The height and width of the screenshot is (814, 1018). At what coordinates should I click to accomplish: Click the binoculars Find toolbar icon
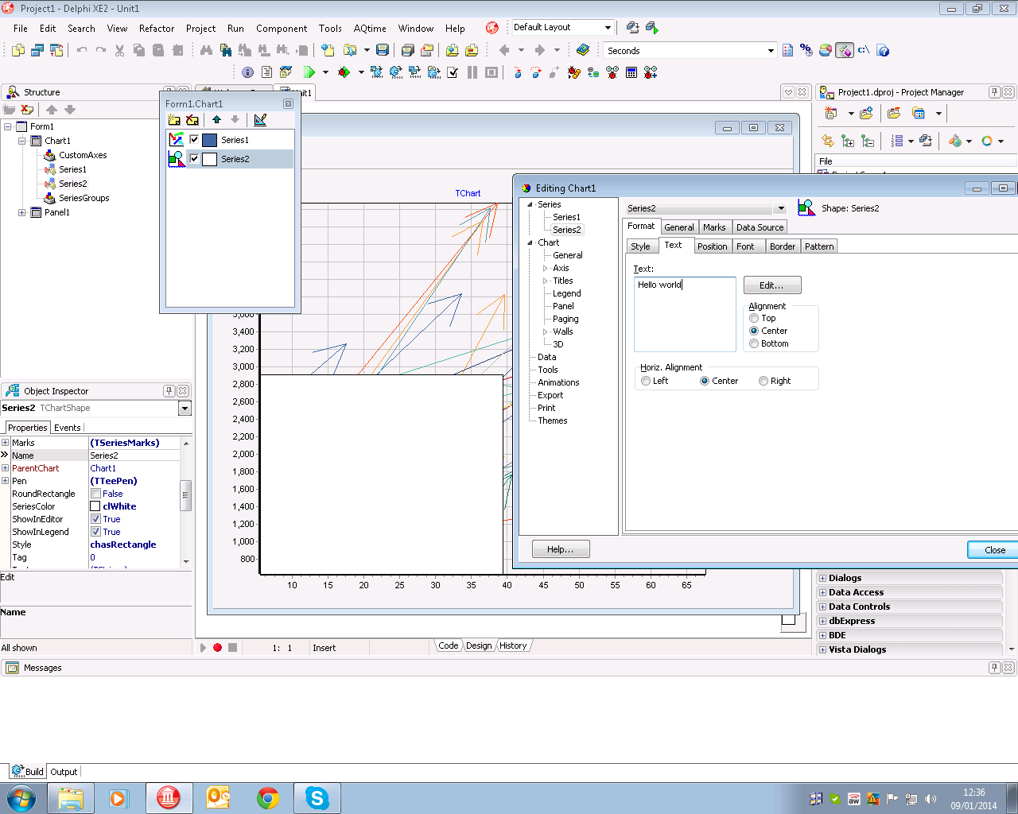(206, 50)
